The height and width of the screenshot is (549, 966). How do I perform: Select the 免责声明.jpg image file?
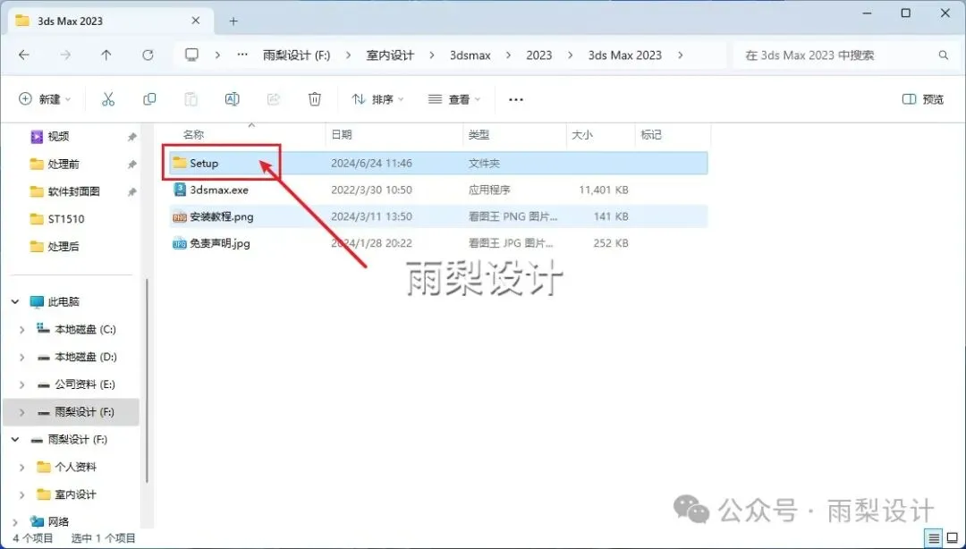[438, 243]
